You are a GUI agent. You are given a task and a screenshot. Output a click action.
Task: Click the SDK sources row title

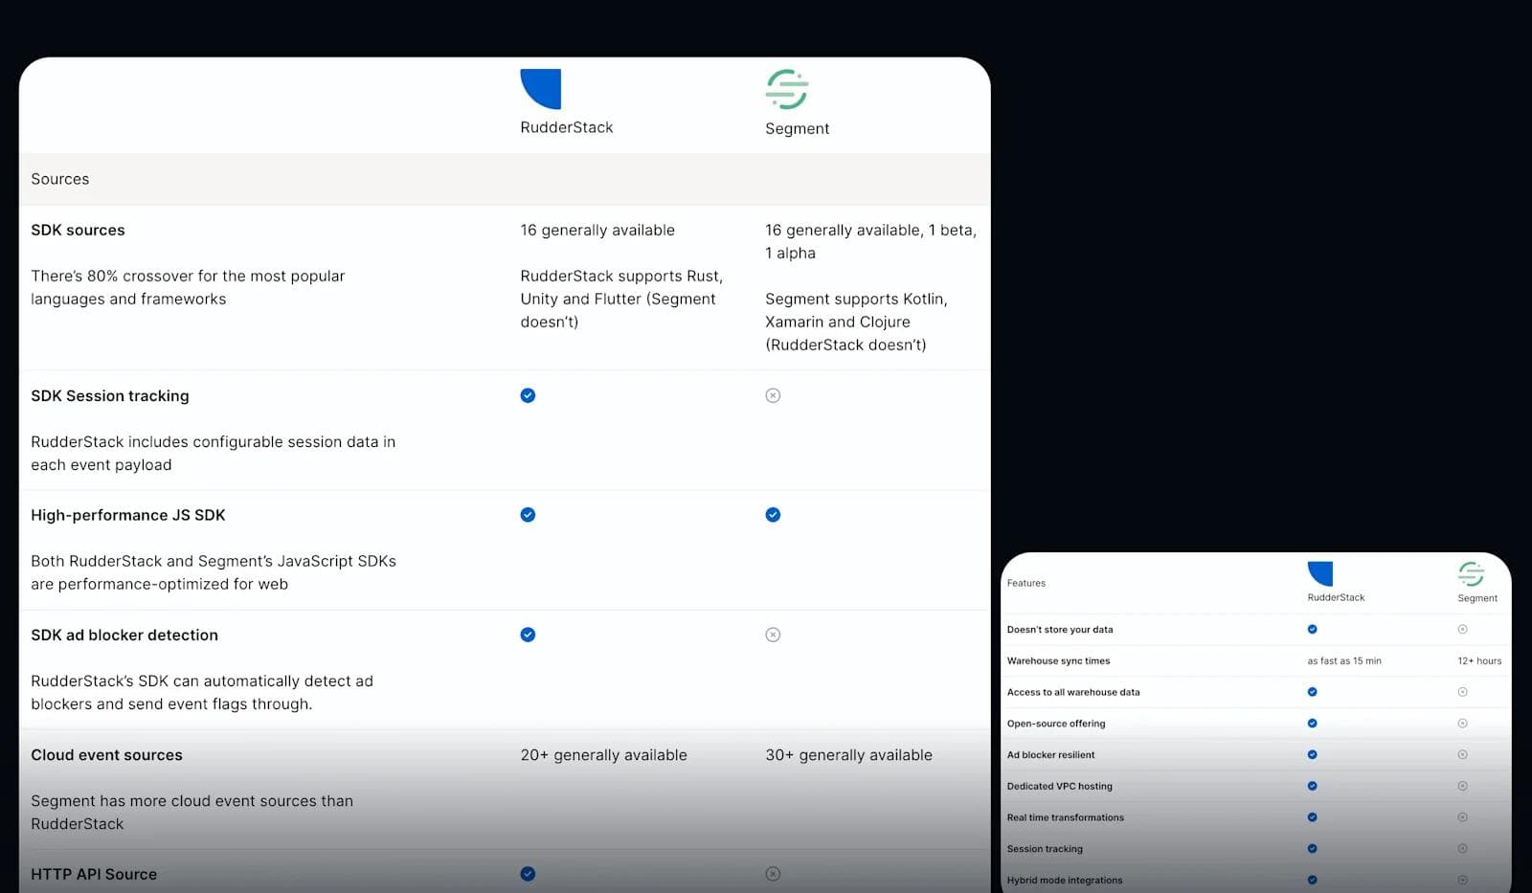click(78, 230)
